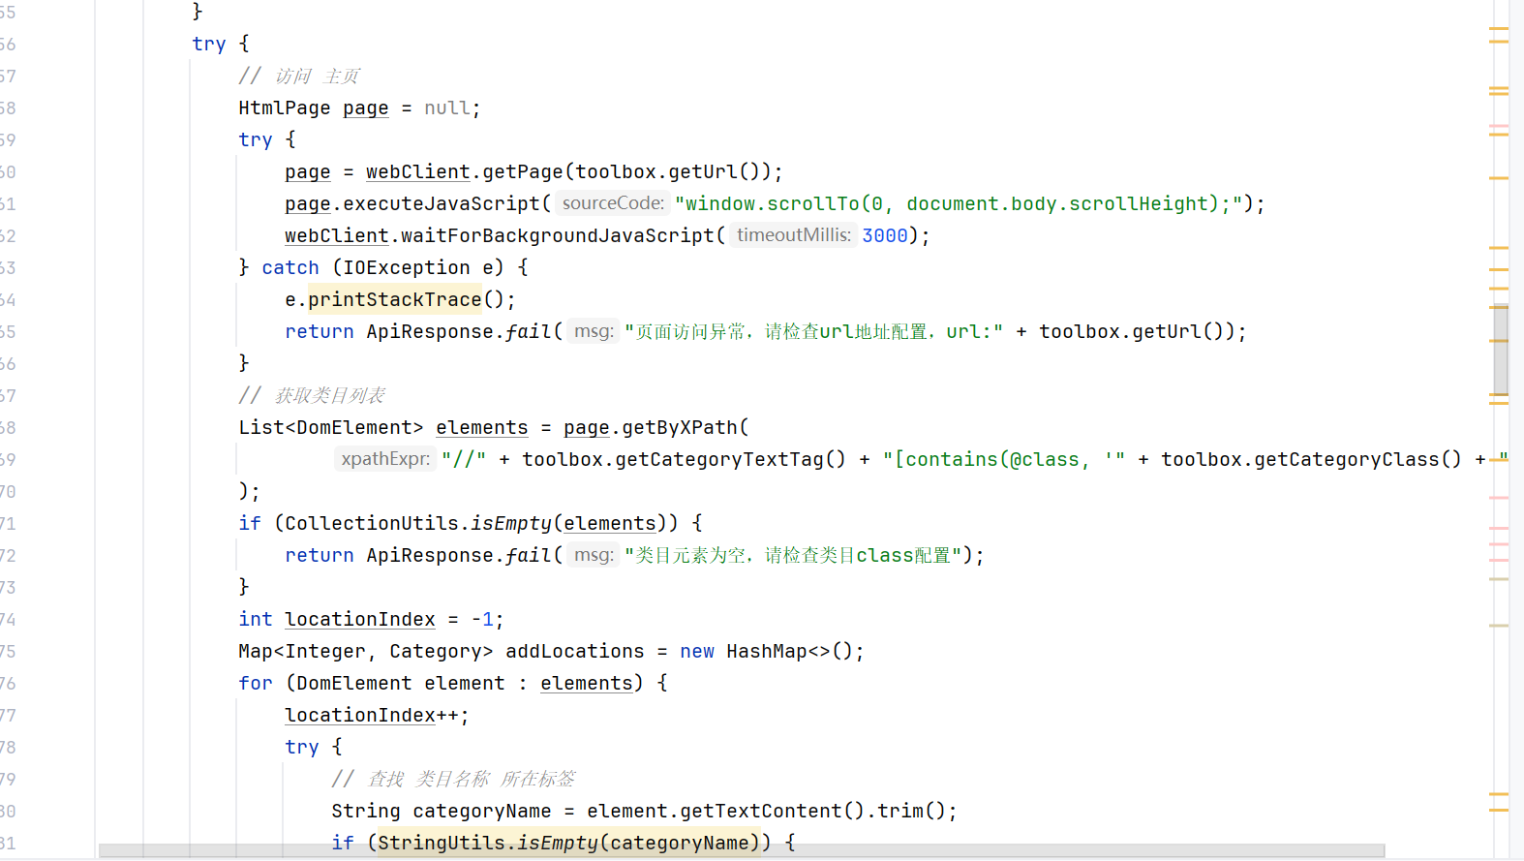Image resolution: width=1524 pixels, height=861 pixels.
Task: Click the catch keyword
Action: click(290, 267)
